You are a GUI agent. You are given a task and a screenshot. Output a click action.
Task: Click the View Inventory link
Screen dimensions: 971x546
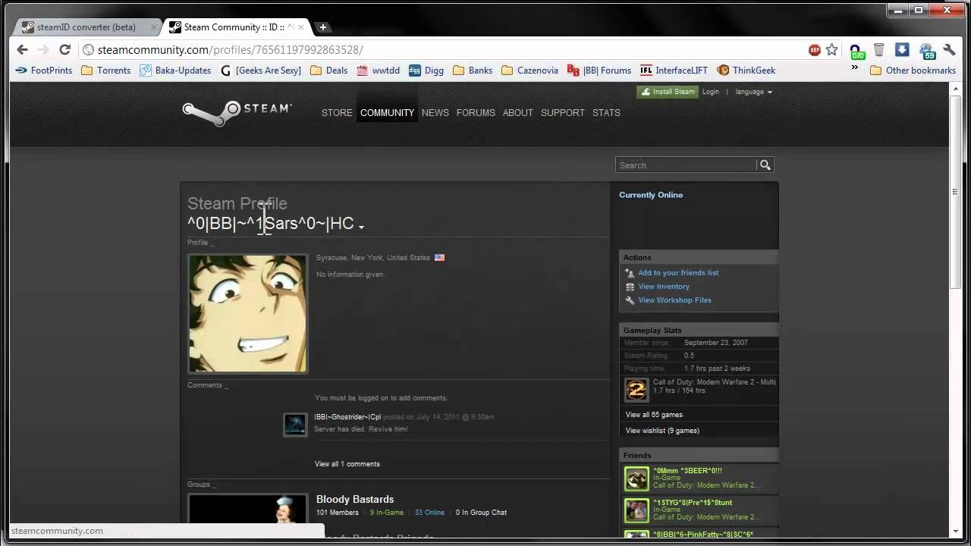pyautogui.click(x=664, y=287)
